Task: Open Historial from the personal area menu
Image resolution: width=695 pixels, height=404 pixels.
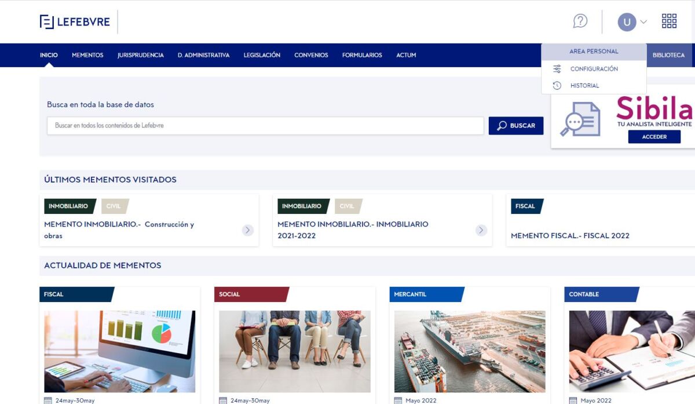Action: tap(584, 86)
